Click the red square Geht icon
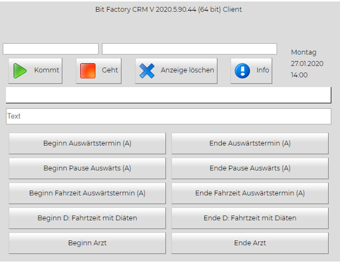Viewport: 342px width, 264px height. (x=88, y=70)
